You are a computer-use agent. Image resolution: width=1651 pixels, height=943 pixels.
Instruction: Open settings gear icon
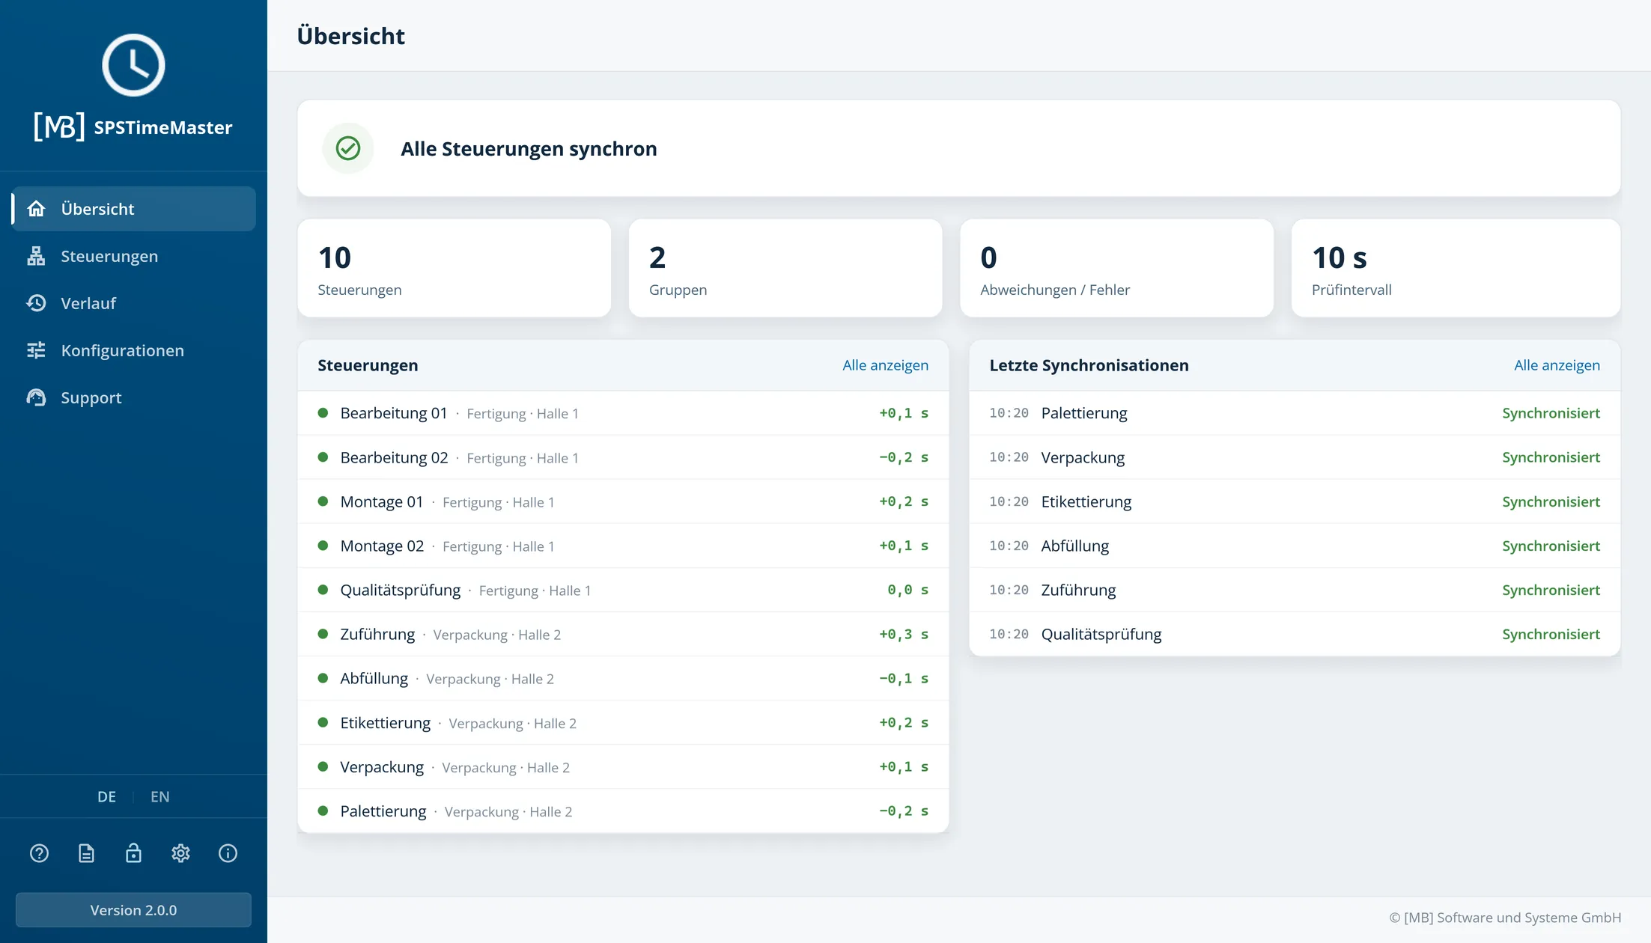click(x=180, y=853)
